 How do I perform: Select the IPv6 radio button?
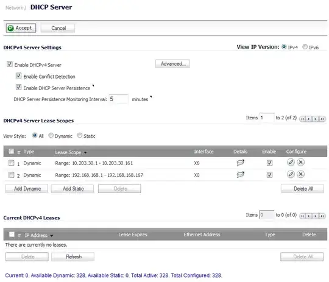305,47
